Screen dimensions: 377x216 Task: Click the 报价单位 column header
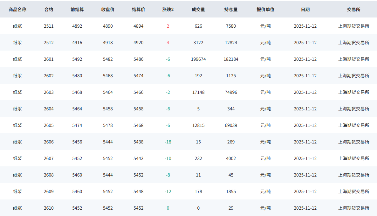(x=265, y=10)
